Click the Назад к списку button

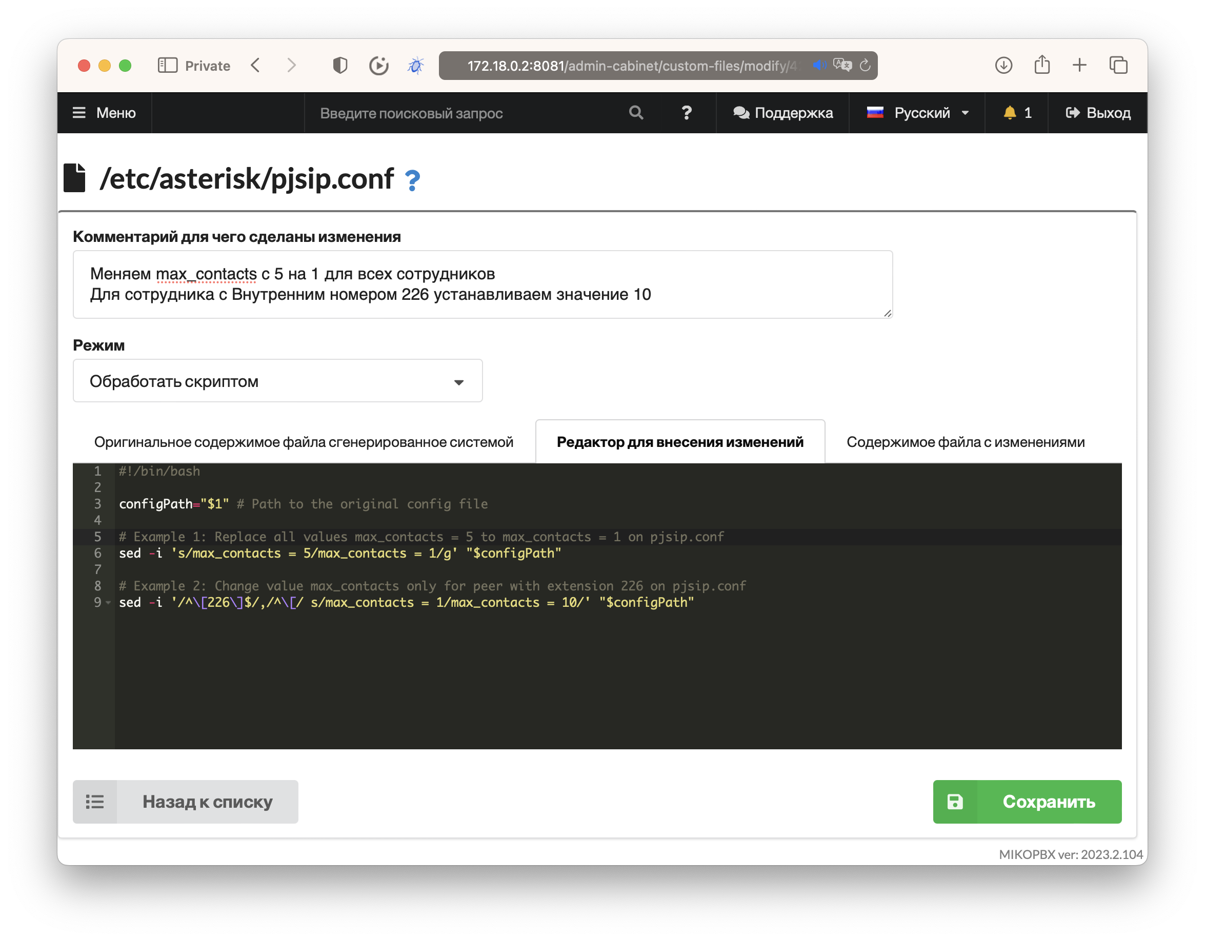(186, 802)
